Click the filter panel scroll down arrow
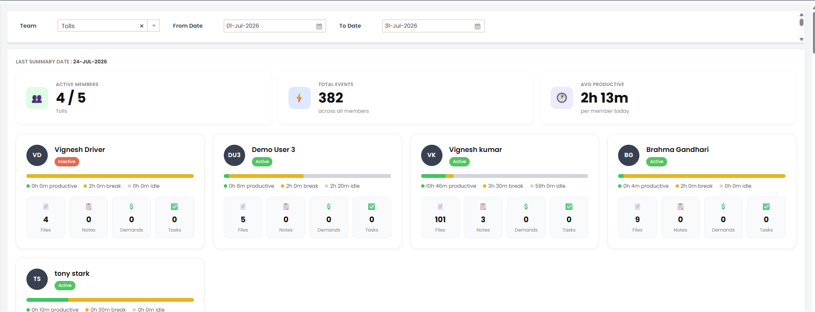The height and width of the screenshot is (312, 815). pyautogui.click(x=801, y=39)
